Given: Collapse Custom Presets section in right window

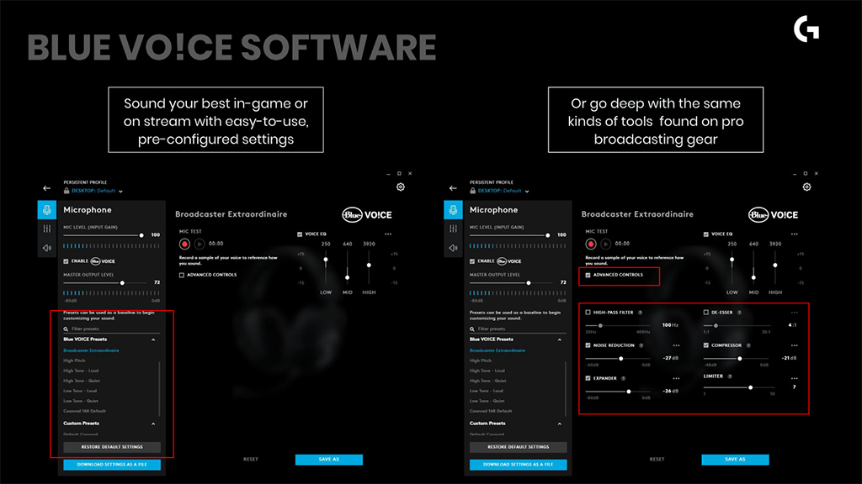Looking at the screenshot, I should 560,423.
